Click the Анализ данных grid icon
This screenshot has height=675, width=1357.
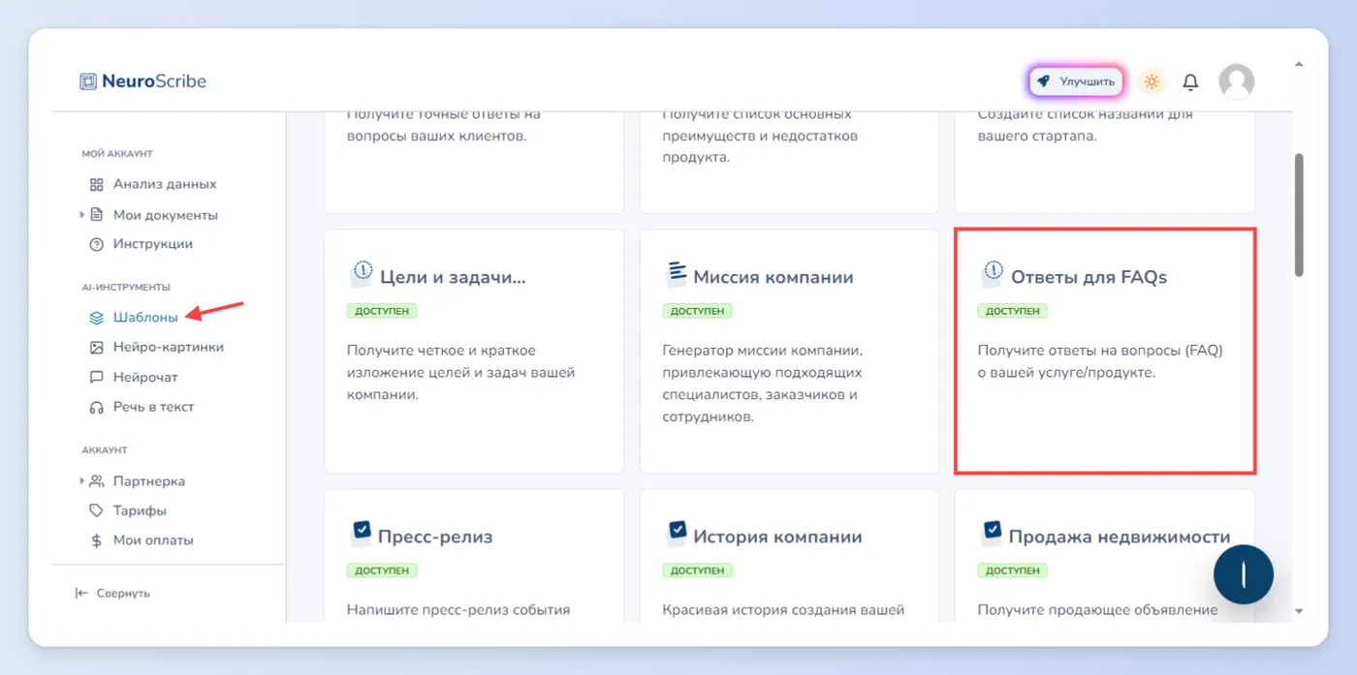pyautogui.click(x=96, y=184)
